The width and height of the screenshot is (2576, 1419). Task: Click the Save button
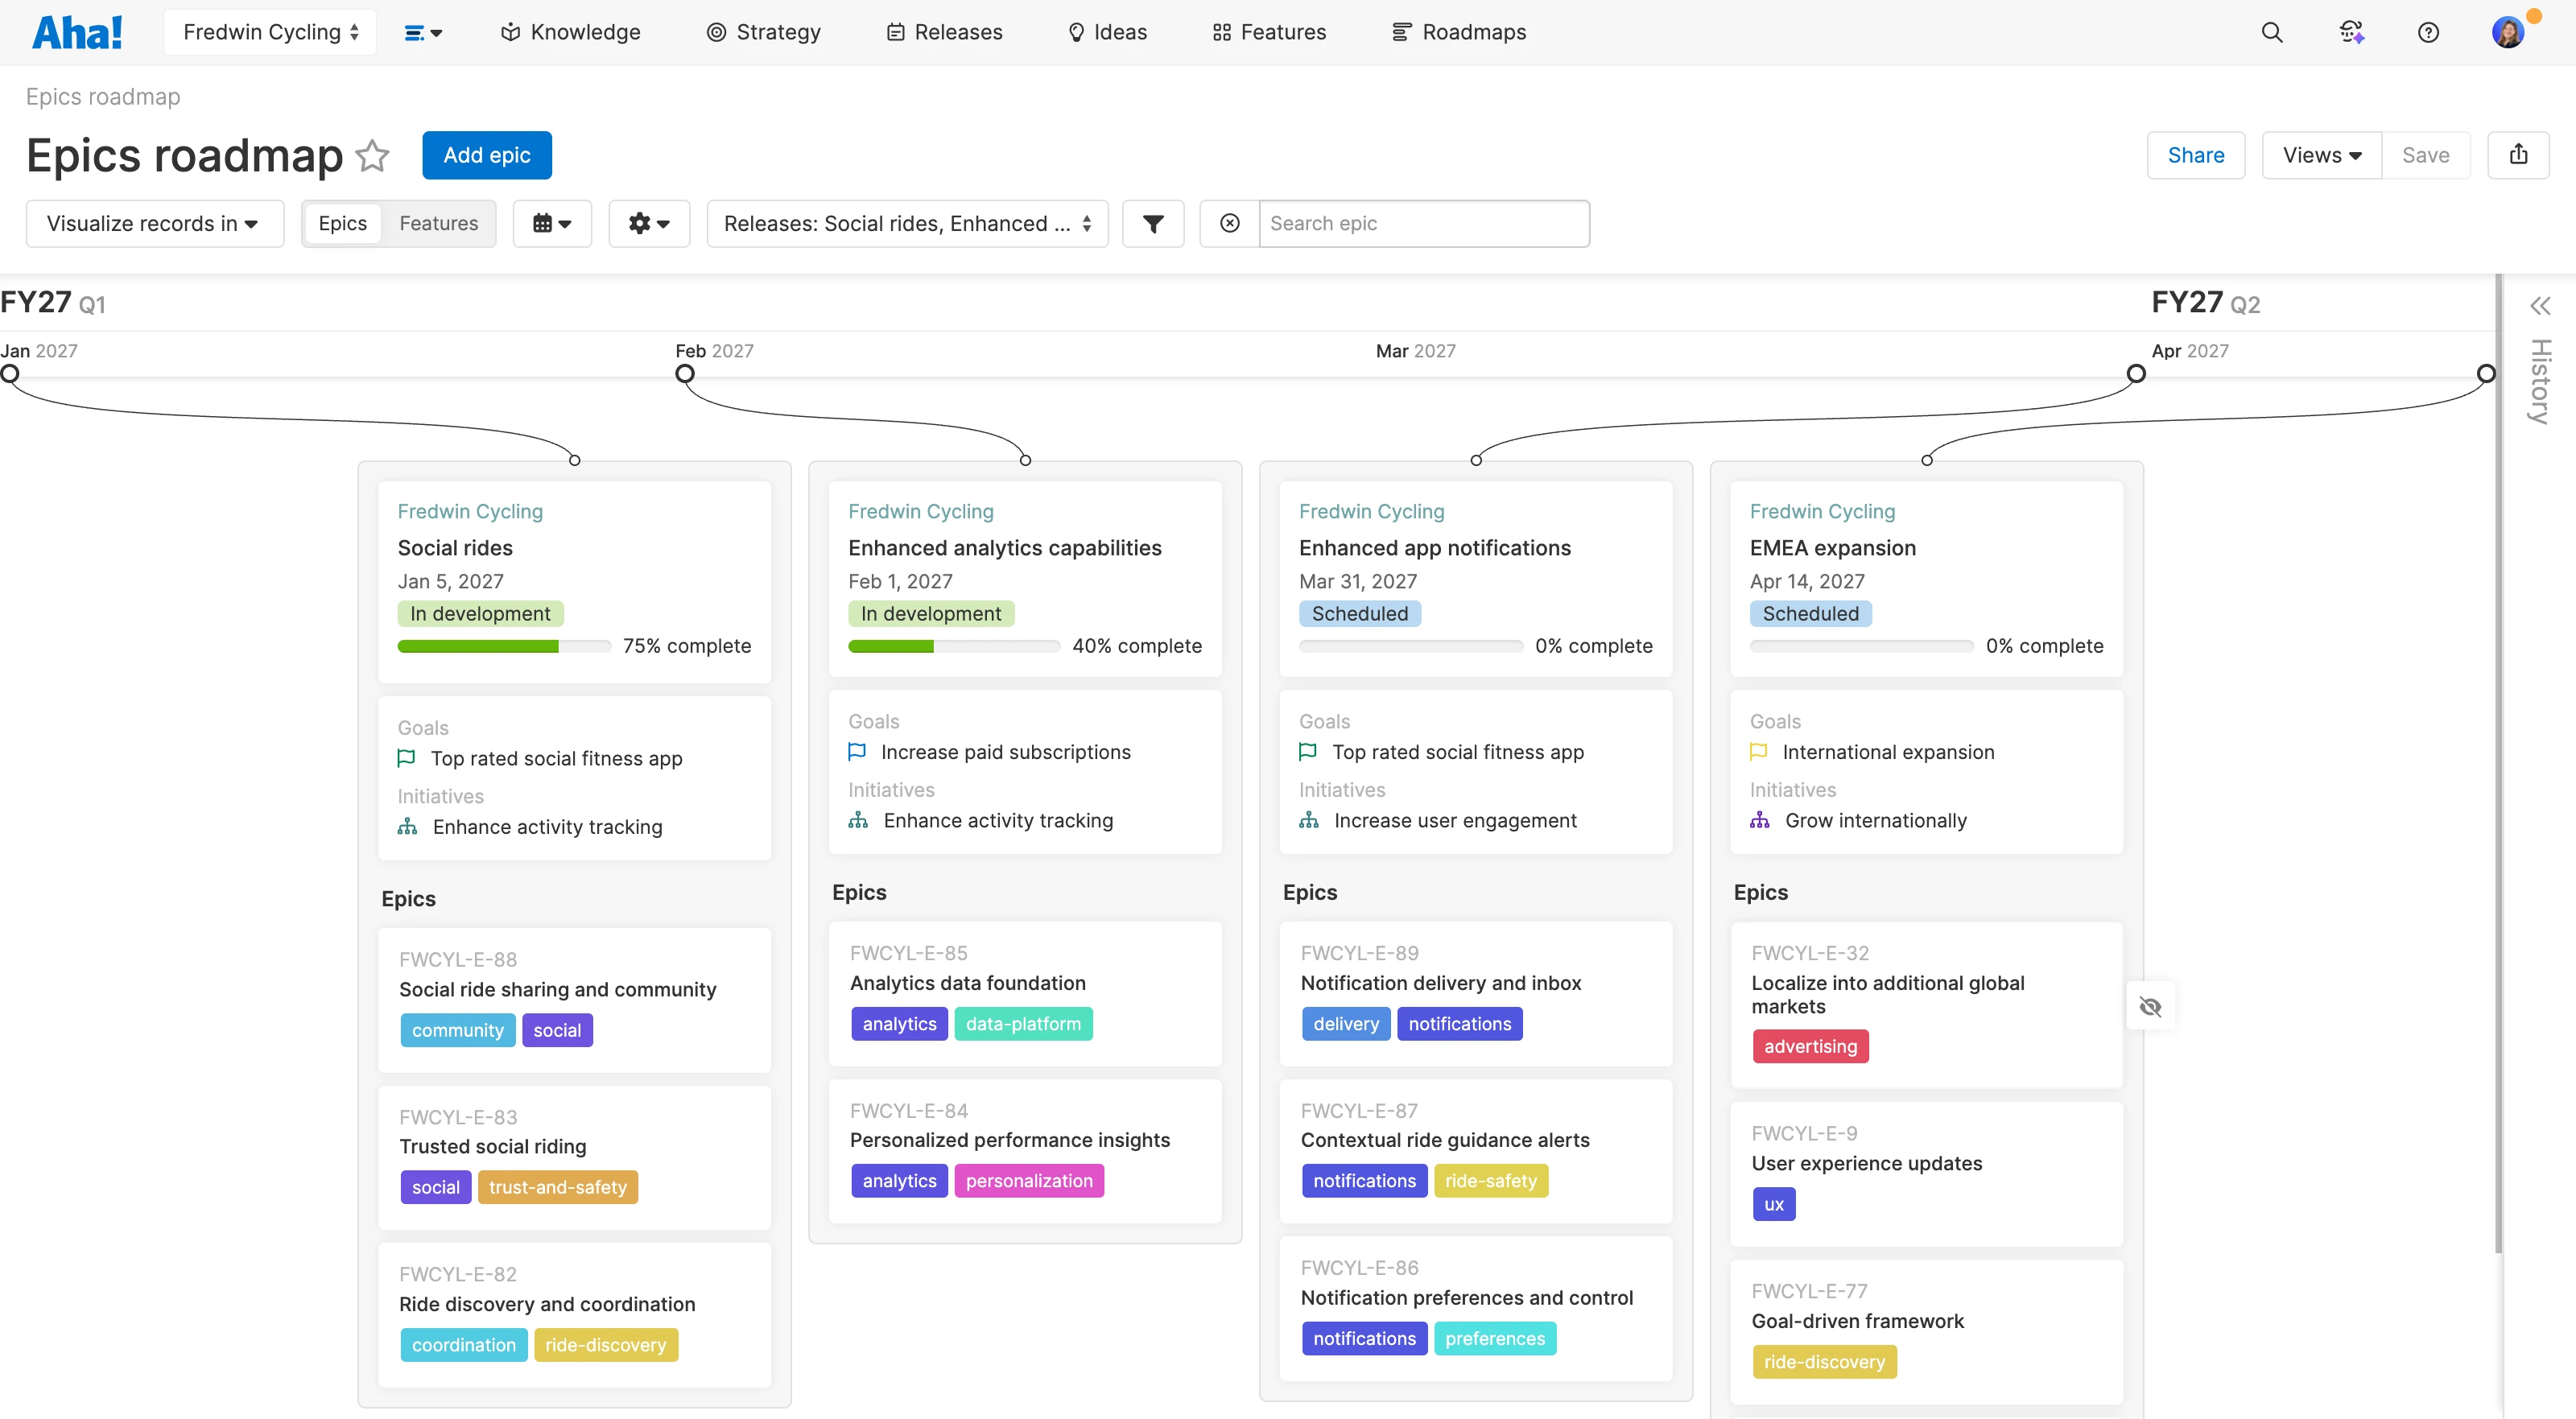tap(2425, 155)
